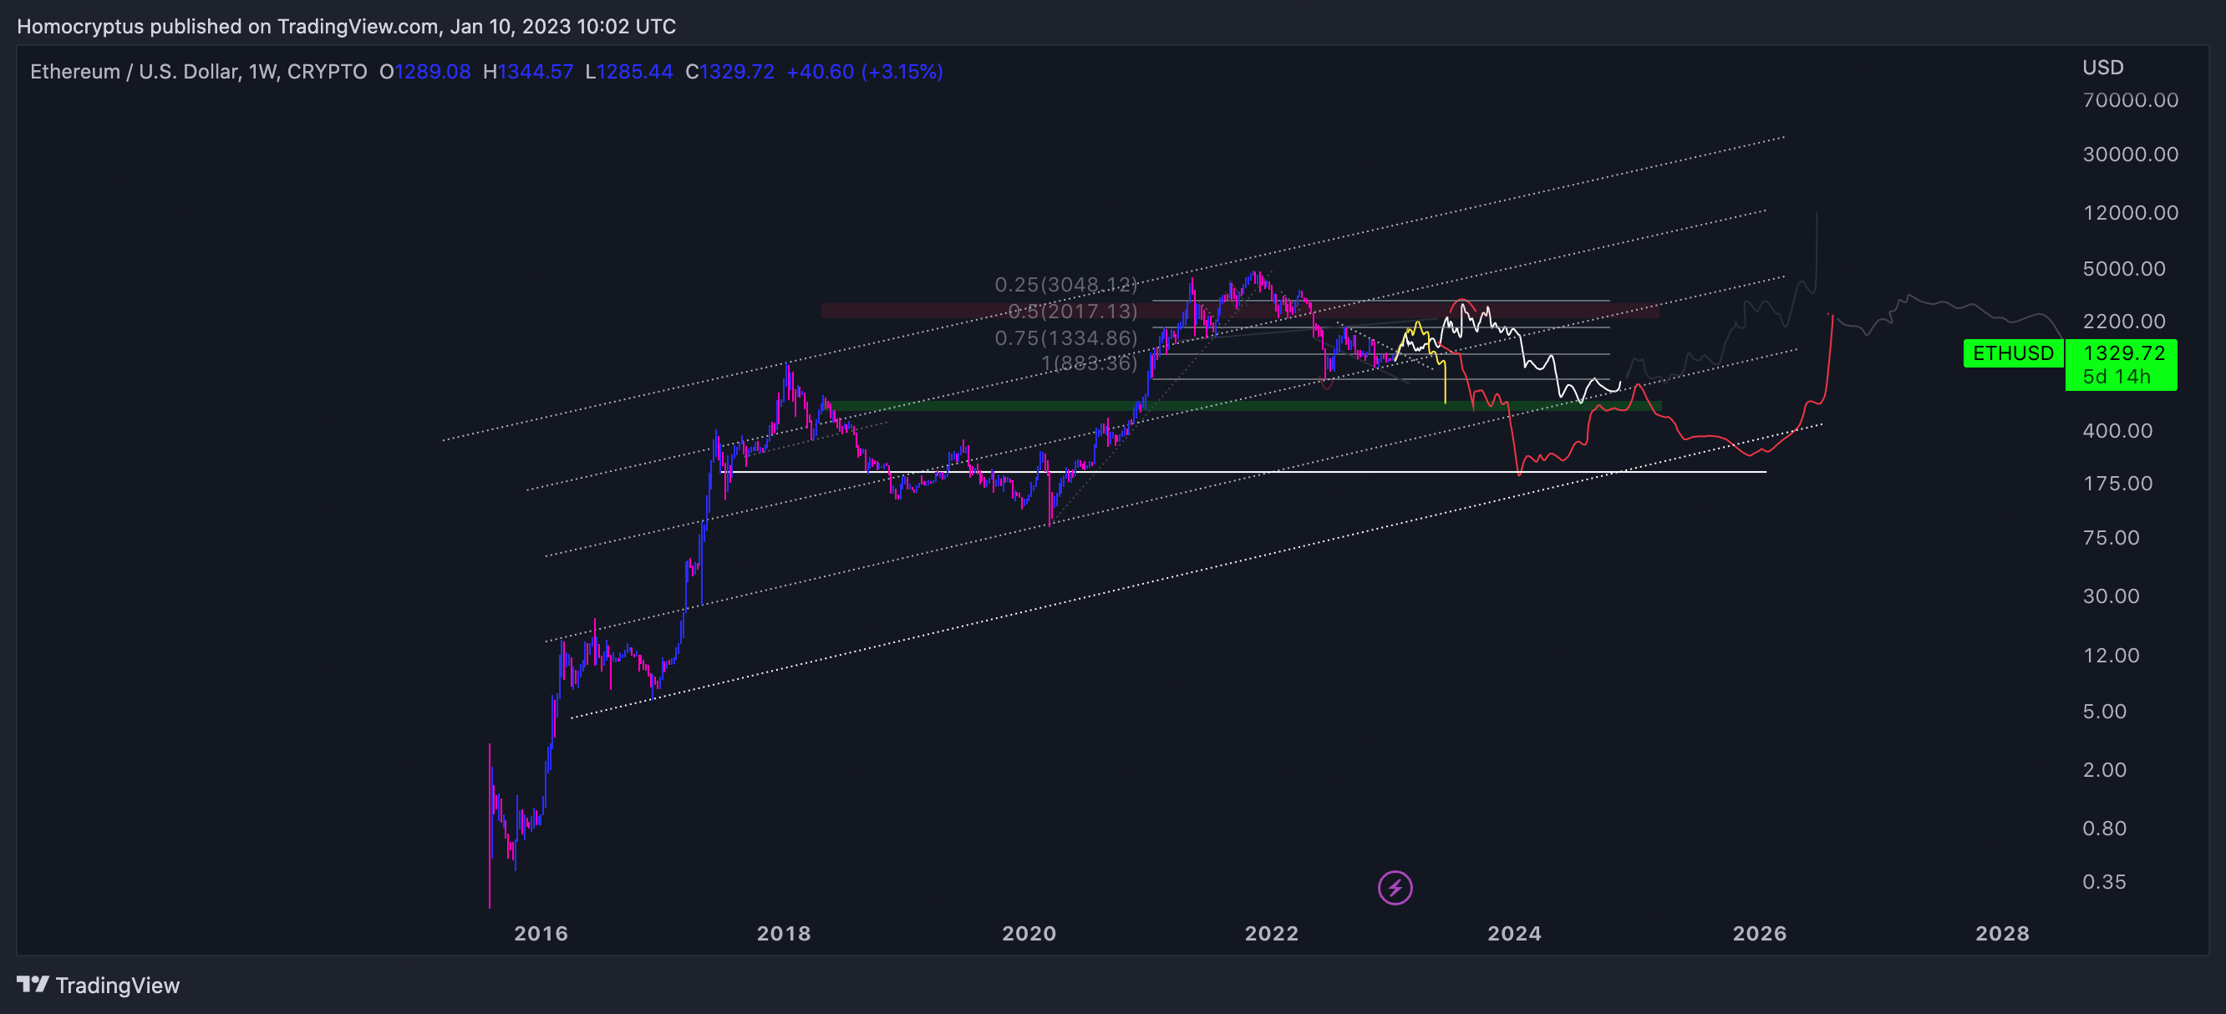Screen dimensions: 2226x1014
Task: Click the 1329.72 current price tag
Action: pyautogui.click(x=2123, y=353)
